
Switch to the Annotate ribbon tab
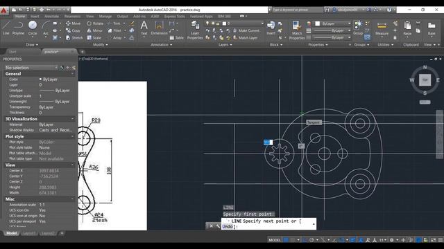(51, 17)
